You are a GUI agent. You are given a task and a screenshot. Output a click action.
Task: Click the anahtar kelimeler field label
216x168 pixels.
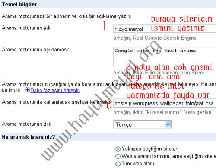tap(57, 102)
